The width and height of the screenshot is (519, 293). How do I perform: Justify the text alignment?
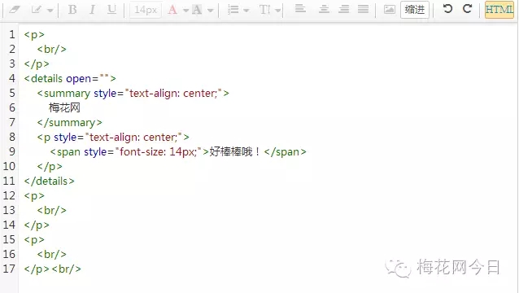[x=363, y=9]
